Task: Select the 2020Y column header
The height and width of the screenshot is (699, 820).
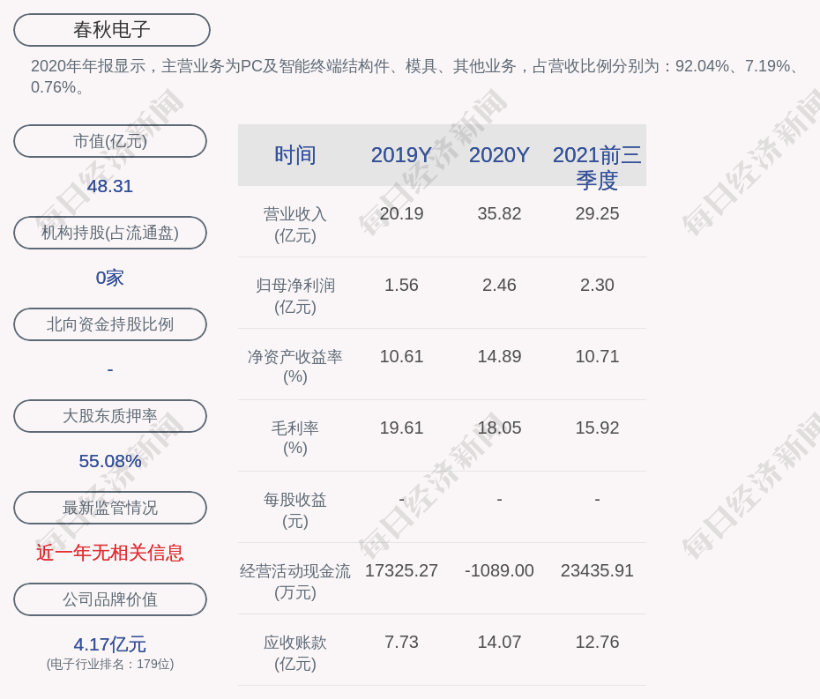Action: (x=499, y=155)
